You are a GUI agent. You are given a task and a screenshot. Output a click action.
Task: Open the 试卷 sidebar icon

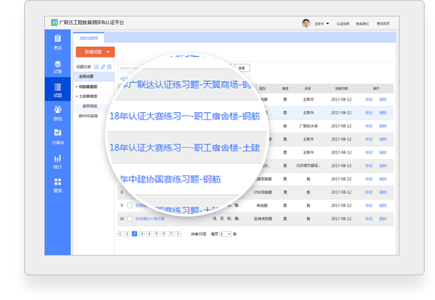click(x=58, y=67)
